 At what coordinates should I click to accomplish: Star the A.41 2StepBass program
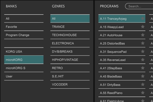143,68
